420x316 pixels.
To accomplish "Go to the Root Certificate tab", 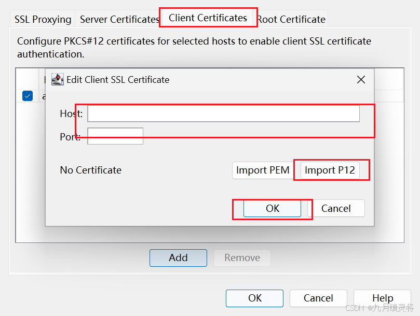I will pyautogui.click(x=292, y=19).
